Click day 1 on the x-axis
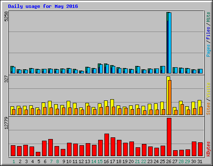Viewport: 213px width, 166px height. 14,161
